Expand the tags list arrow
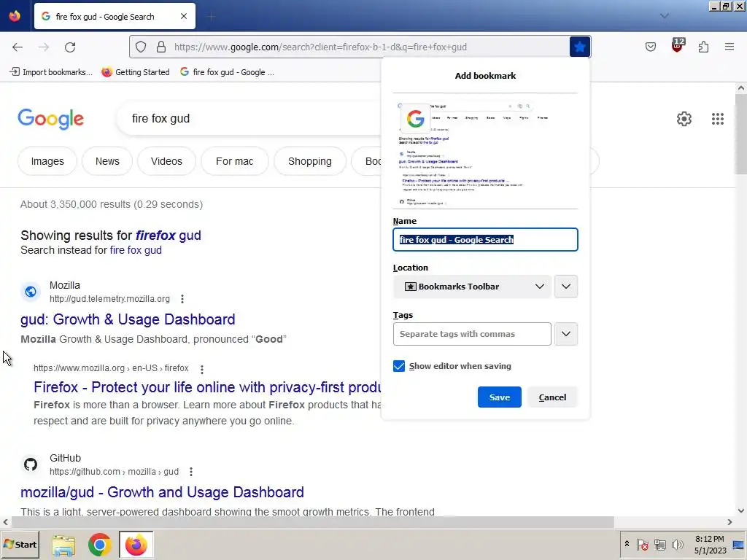Viewport: 747px width, 560px height. [566, 334]
